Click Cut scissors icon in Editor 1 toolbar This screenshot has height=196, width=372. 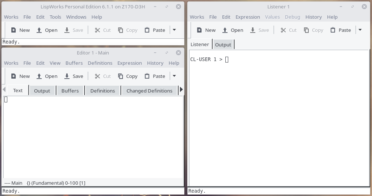click(97, 76)
